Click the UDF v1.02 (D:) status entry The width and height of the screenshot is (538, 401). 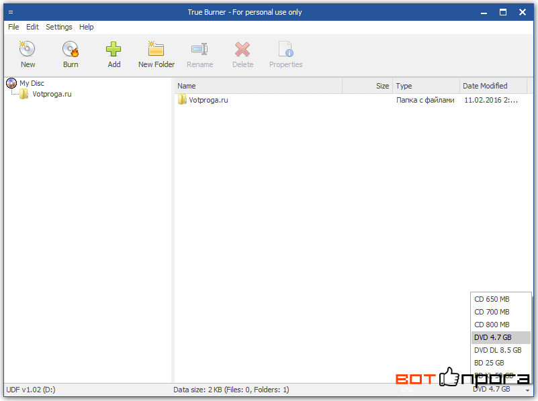(31, 390)
